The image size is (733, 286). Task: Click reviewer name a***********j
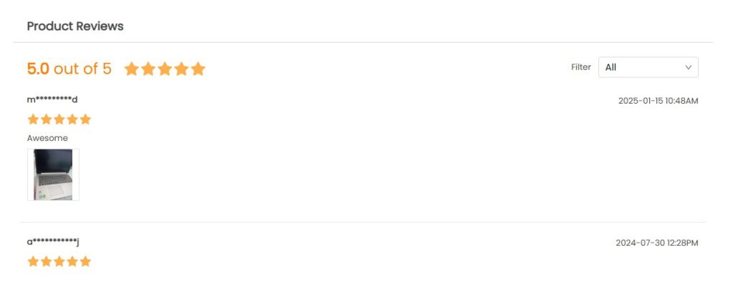click(x=53, y=242)
